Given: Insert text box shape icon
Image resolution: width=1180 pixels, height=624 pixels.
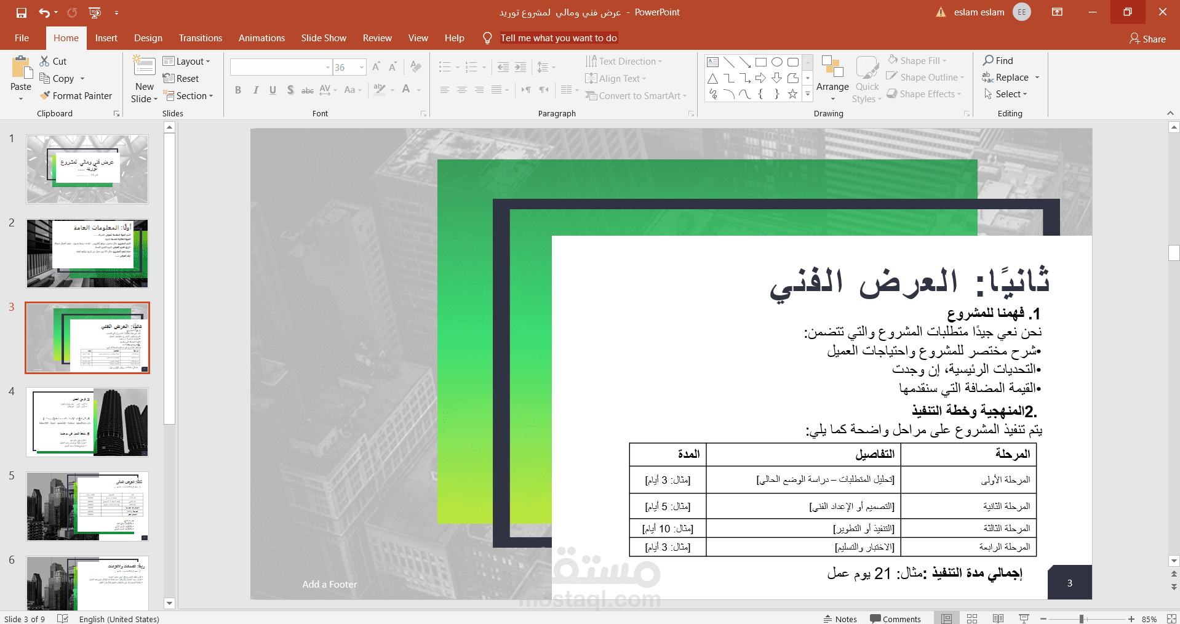Looking at the screenshot, I should click(x=713, y=62).
